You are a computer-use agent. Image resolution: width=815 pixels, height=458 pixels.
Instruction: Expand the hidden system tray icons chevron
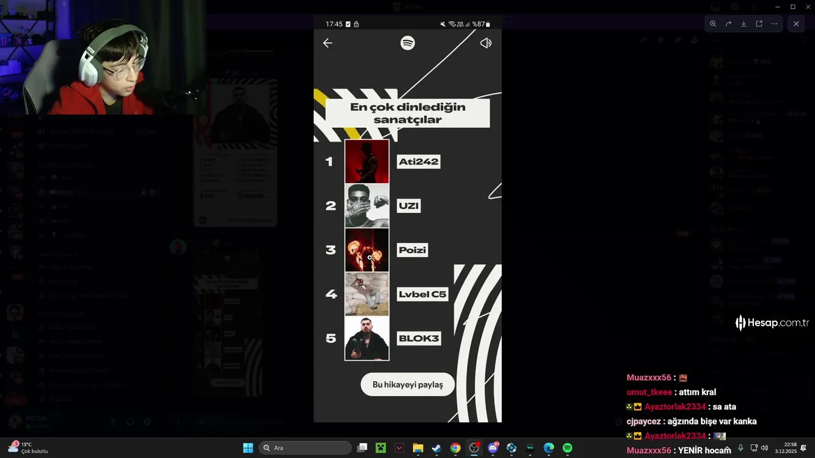click(727, 448)
